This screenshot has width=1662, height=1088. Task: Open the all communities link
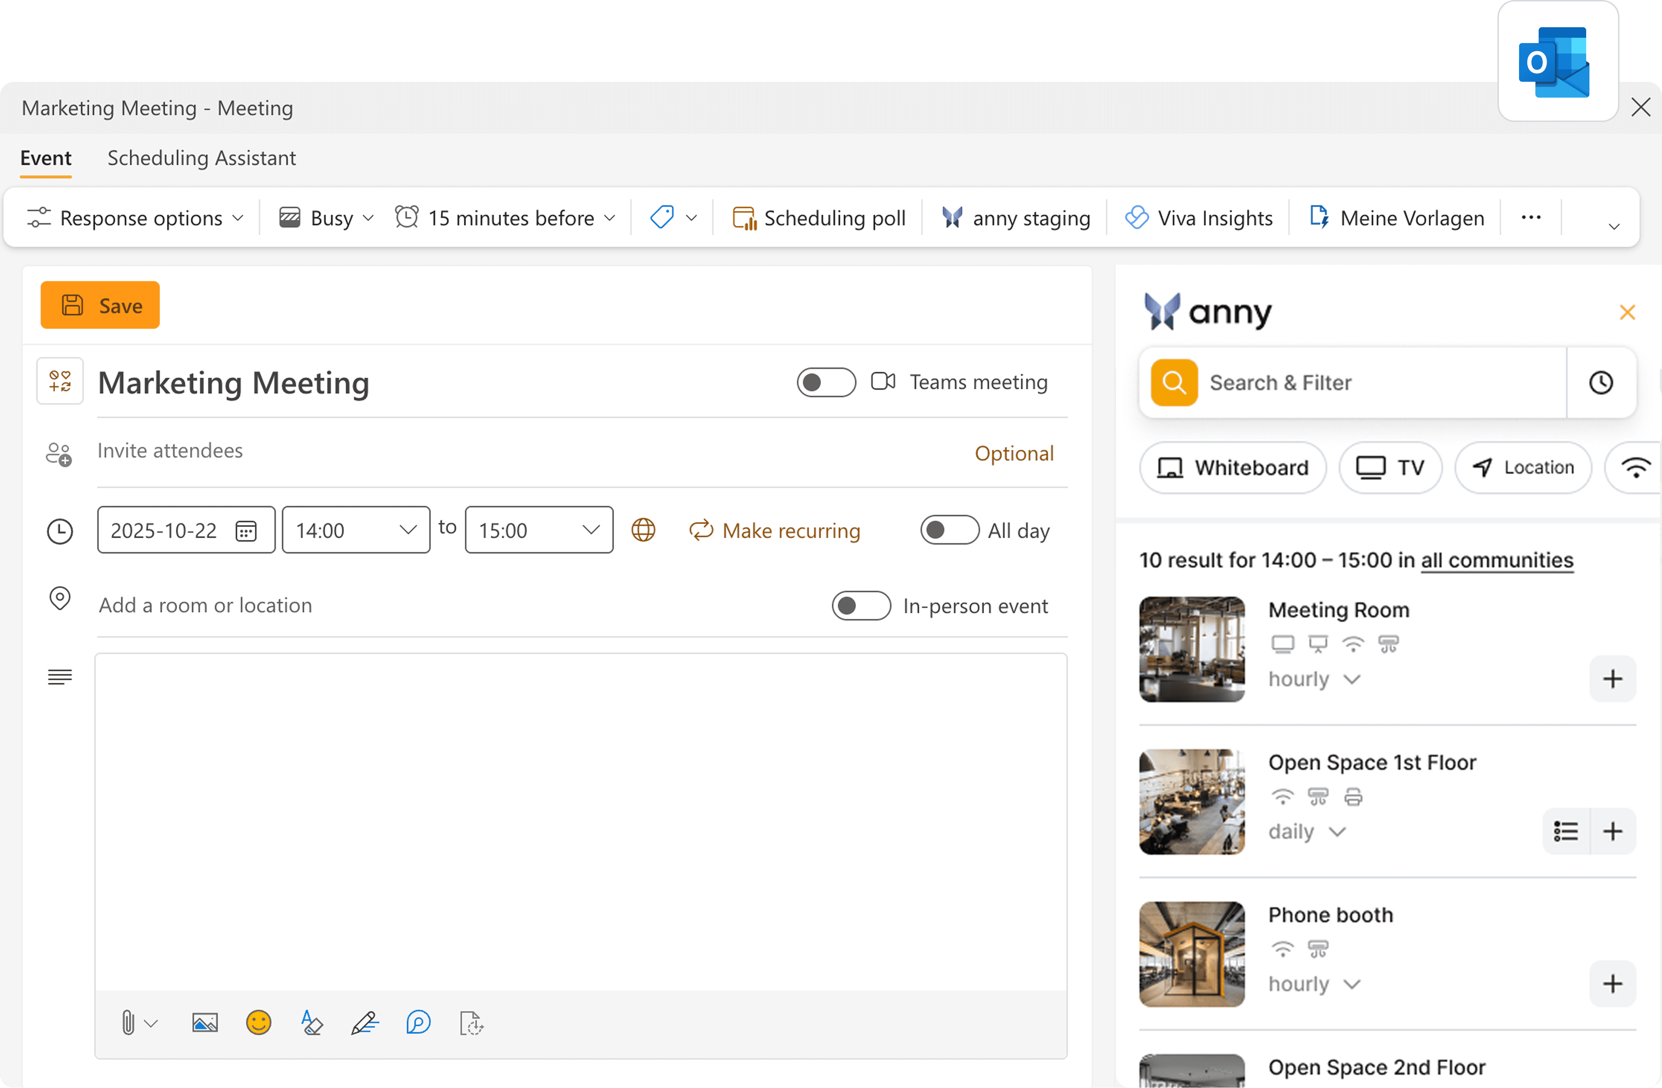tap(1497, 559)
